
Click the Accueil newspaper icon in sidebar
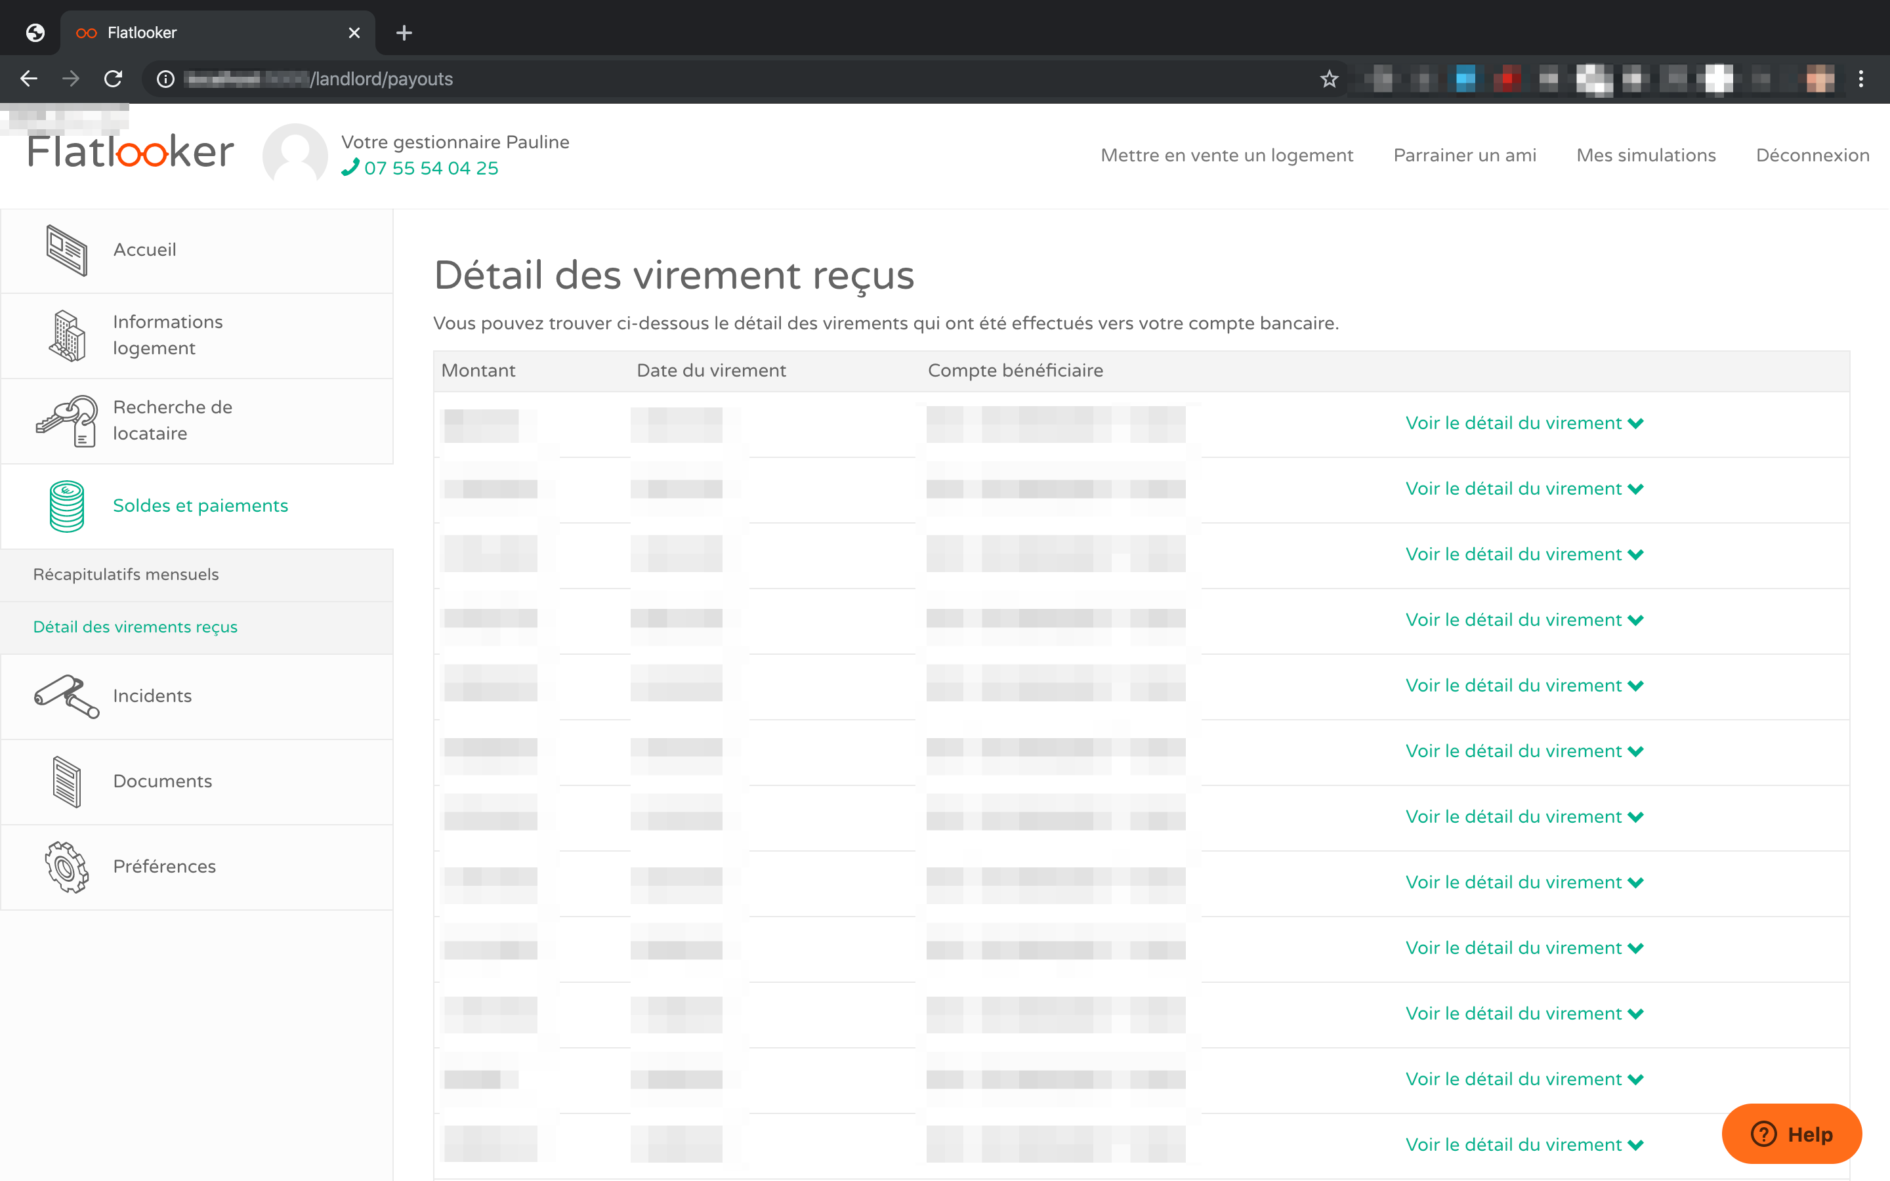[66, 250]
